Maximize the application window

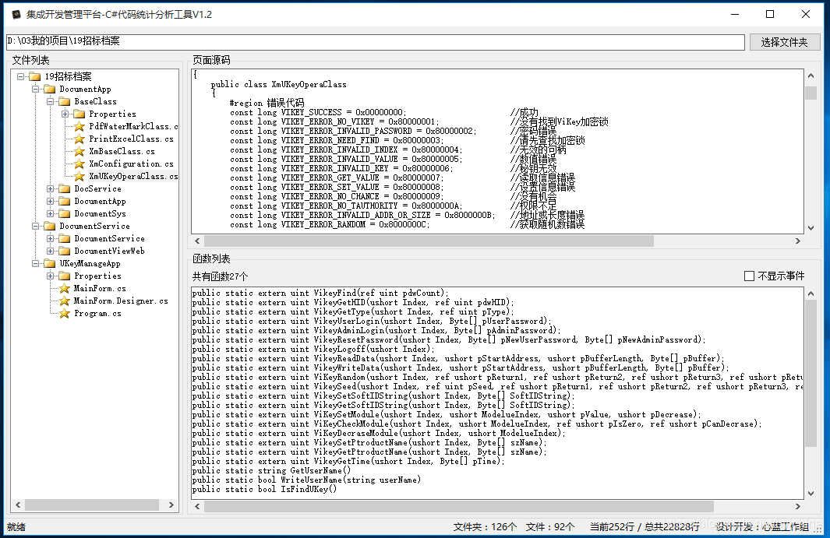pos(770,14)
